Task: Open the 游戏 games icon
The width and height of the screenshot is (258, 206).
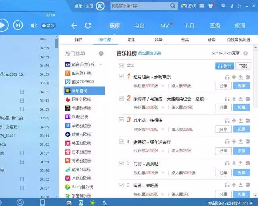Action: 189,6
